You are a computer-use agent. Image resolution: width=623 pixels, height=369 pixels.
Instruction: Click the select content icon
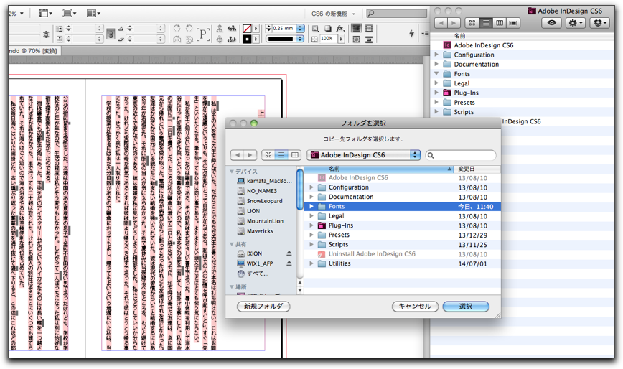220,39
